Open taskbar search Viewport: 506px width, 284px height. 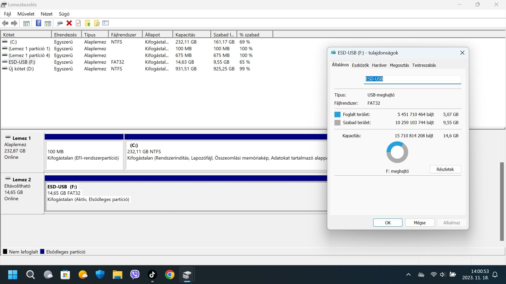(30, 275)
